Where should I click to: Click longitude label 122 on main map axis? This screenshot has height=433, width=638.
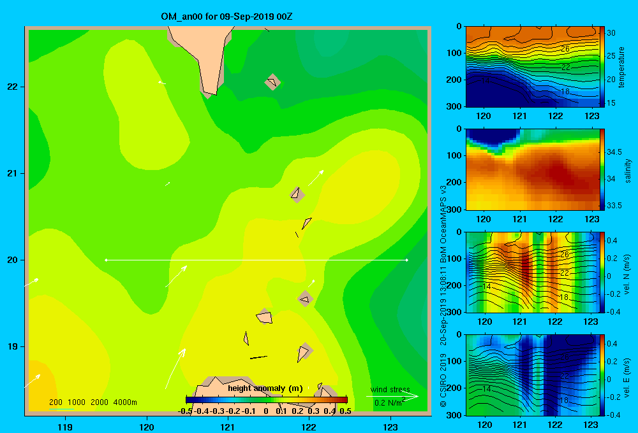309,427
